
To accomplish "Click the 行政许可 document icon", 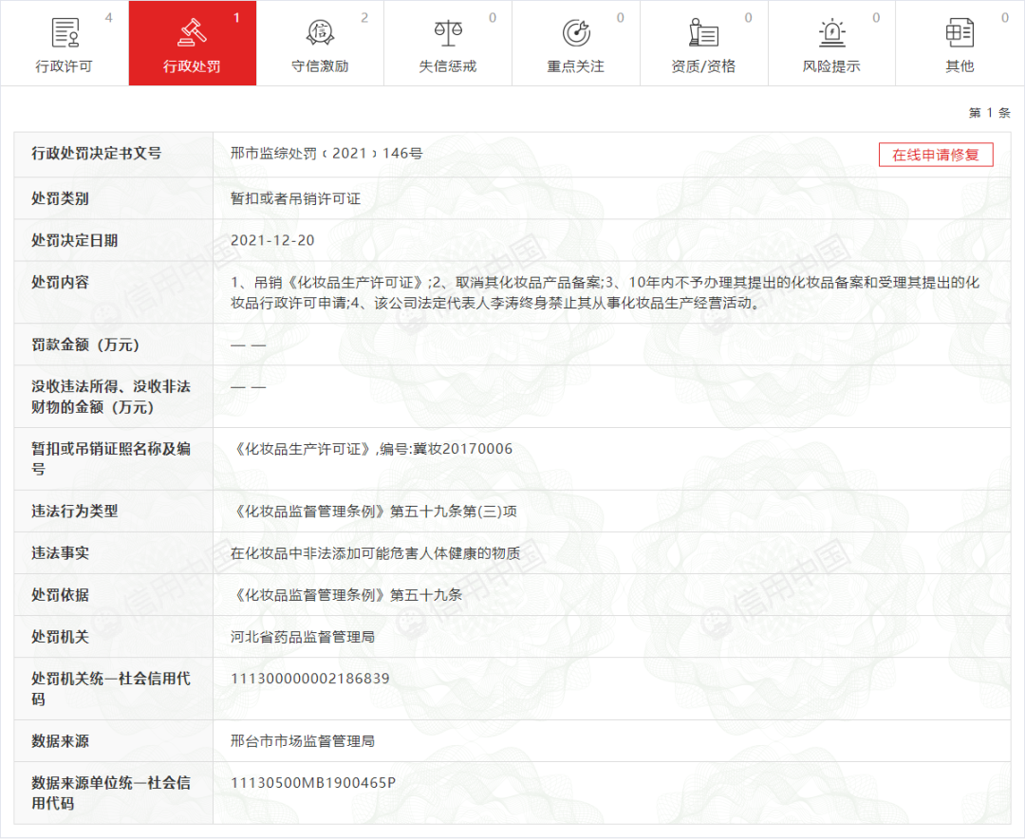I will (x=64, y=32).
